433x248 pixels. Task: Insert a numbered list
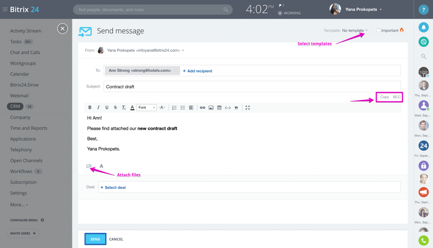[174, 108]
